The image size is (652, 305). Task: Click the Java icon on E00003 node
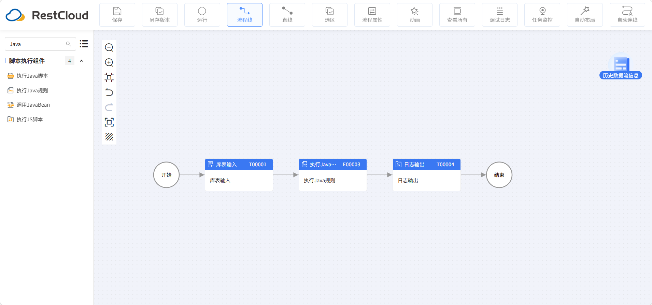(304, 164)
